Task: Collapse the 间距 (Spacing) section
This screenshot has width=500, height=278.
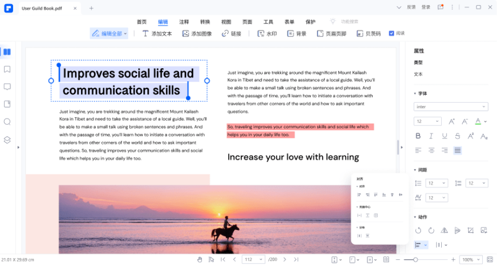Action: point(415,170)
